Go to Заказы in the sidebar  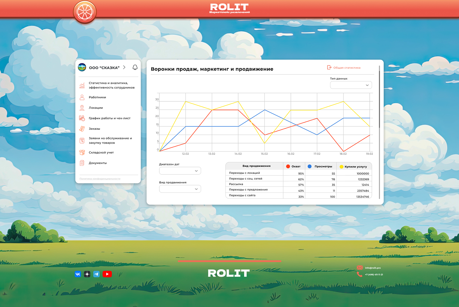tap(94, 129)
